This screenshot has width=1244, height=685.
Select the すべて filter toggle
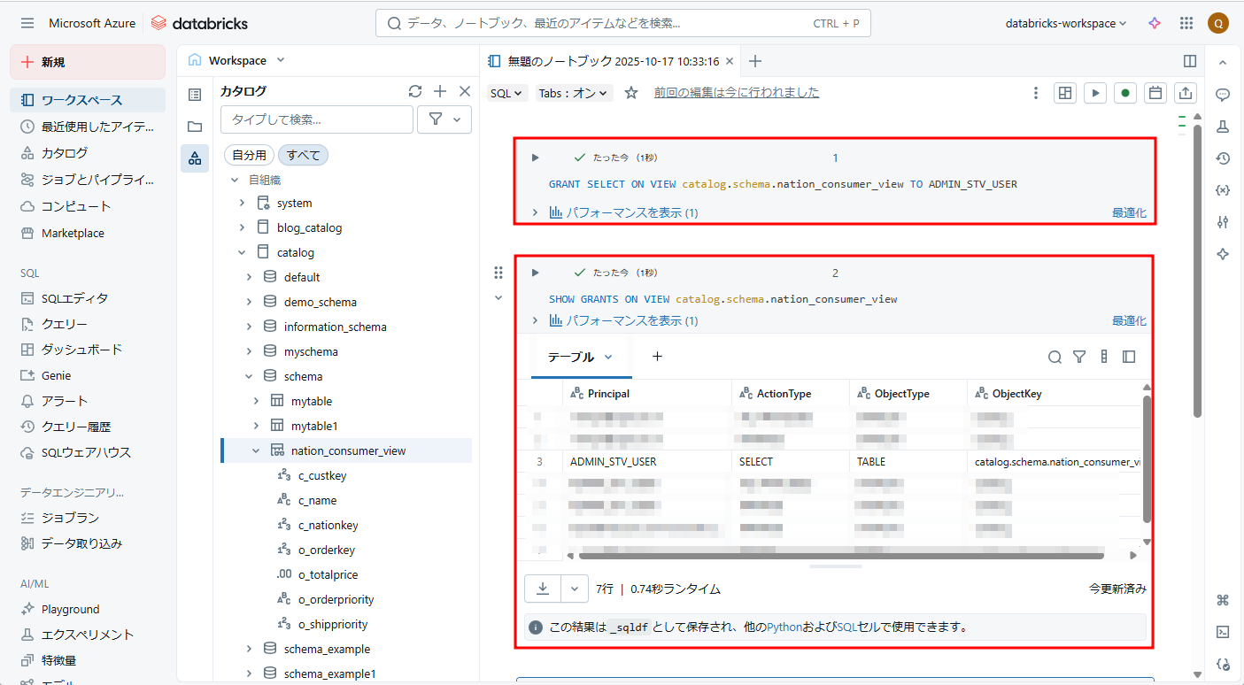(x=303, y=155)
